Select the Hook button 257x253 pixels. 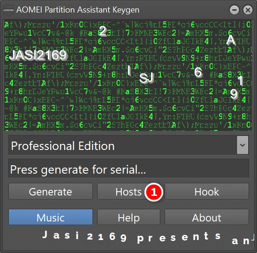pos(207,191)
